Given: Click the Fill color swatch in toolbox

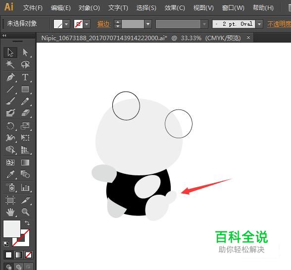Looking at the screenshot, I should 12,229.
